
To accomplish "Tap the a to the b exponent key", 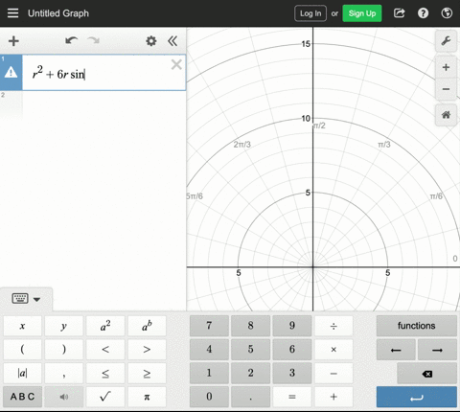I will coord(147,326).
